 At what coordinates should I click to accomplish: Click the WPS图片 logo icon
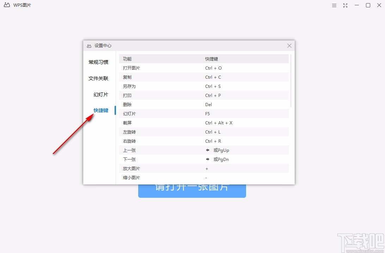(6, 5)
